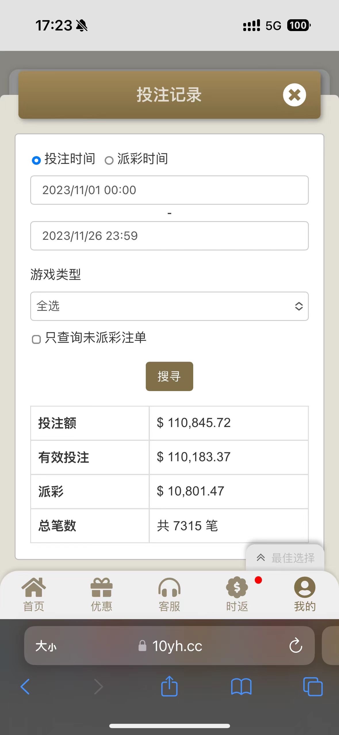Close the 投注记录 betting record dialog

tap(294, 95)
